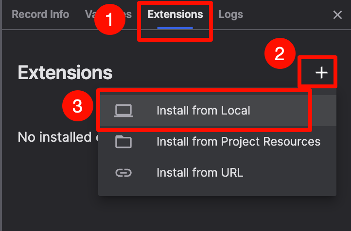Image resolution: width=351 pixels, height=231 pixels.
Task: Select the Extensions tab
Action: click(175, 15)
